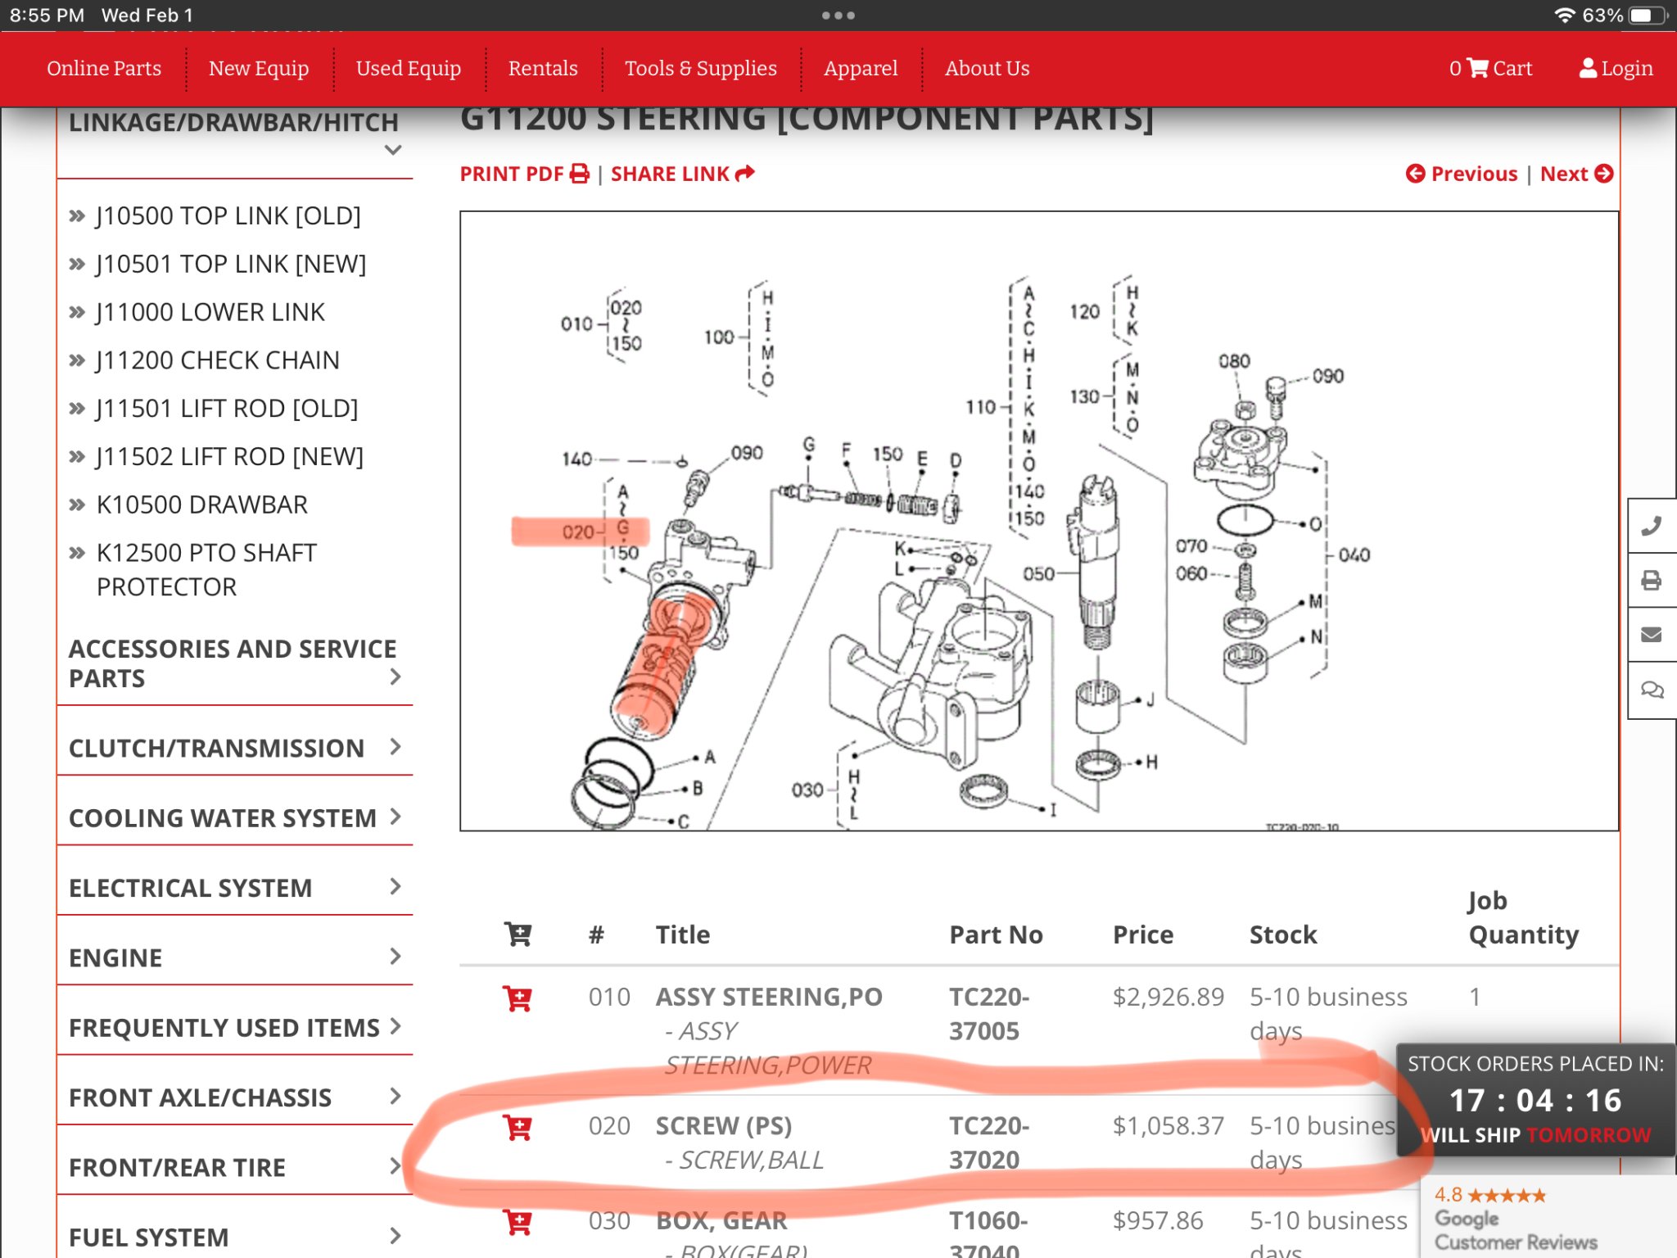Open J11200 CHECK CHAIN item
The image size is (1677, 1258).
217,360
